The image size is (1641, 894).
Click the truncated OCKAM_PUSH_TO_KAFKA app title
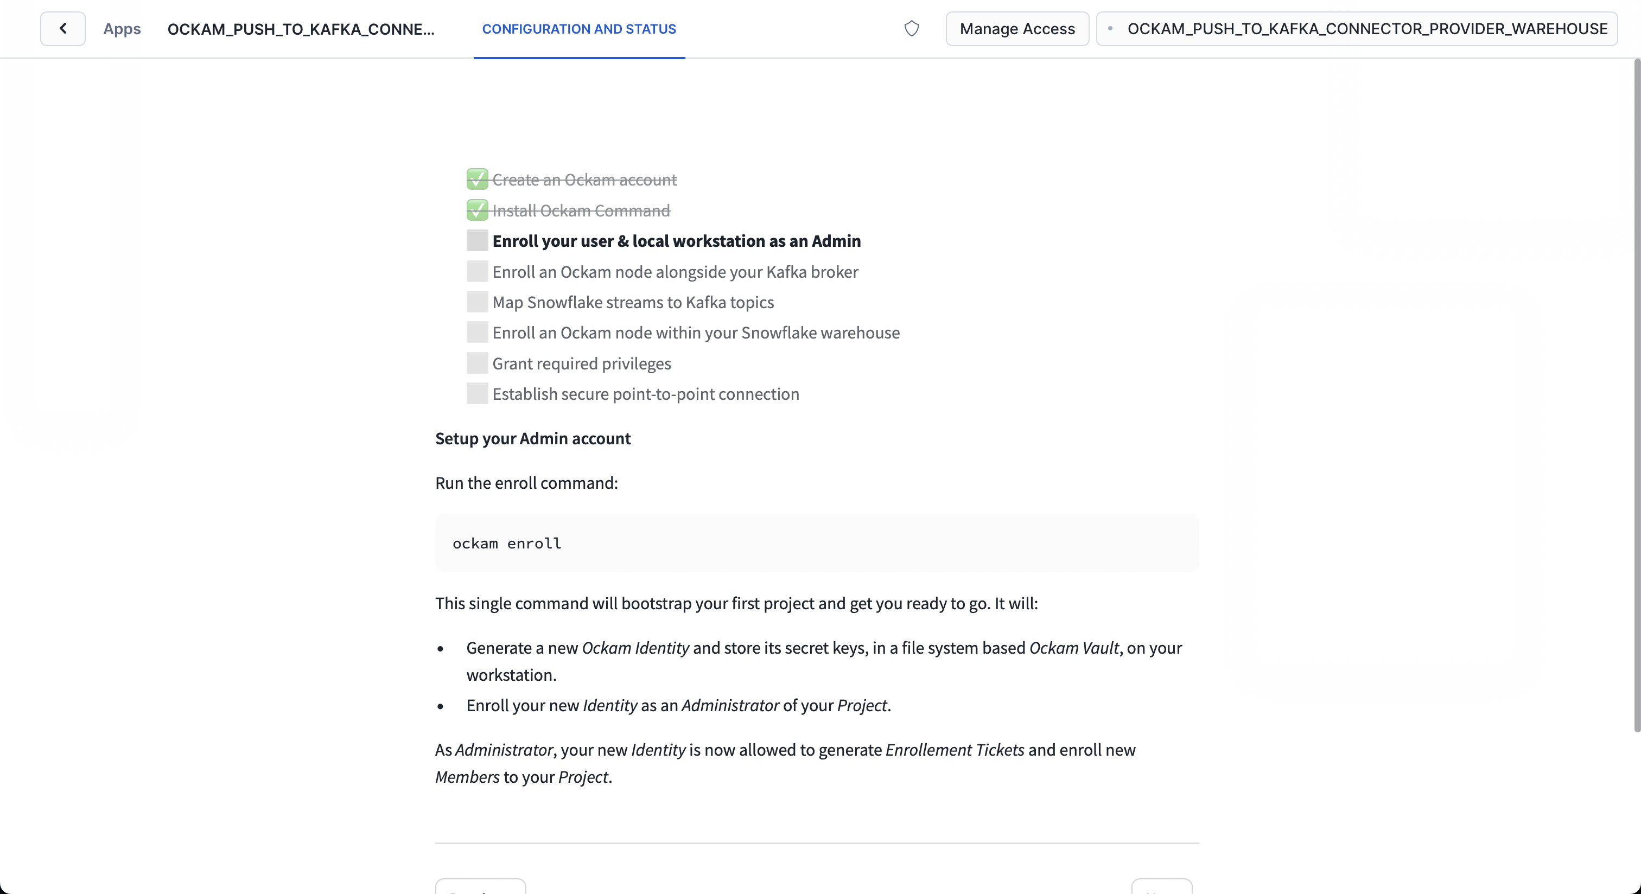[301, 29]
